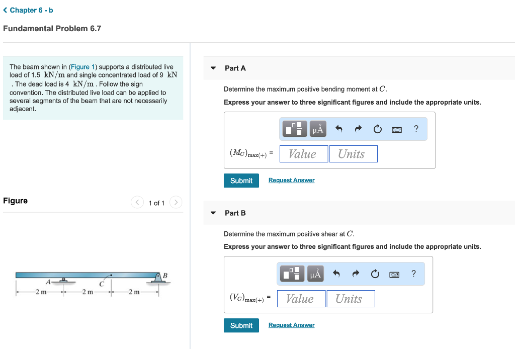Open the keyboard shortcuts icon in Part A
The image size is (515, 349).
click(396, 129)
